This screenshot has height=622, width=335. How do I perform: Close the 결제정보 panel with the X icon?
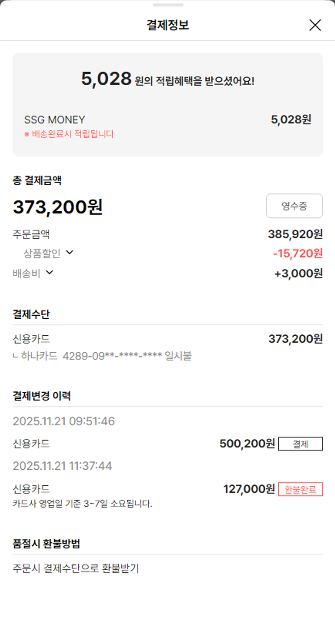coord(315,25)
